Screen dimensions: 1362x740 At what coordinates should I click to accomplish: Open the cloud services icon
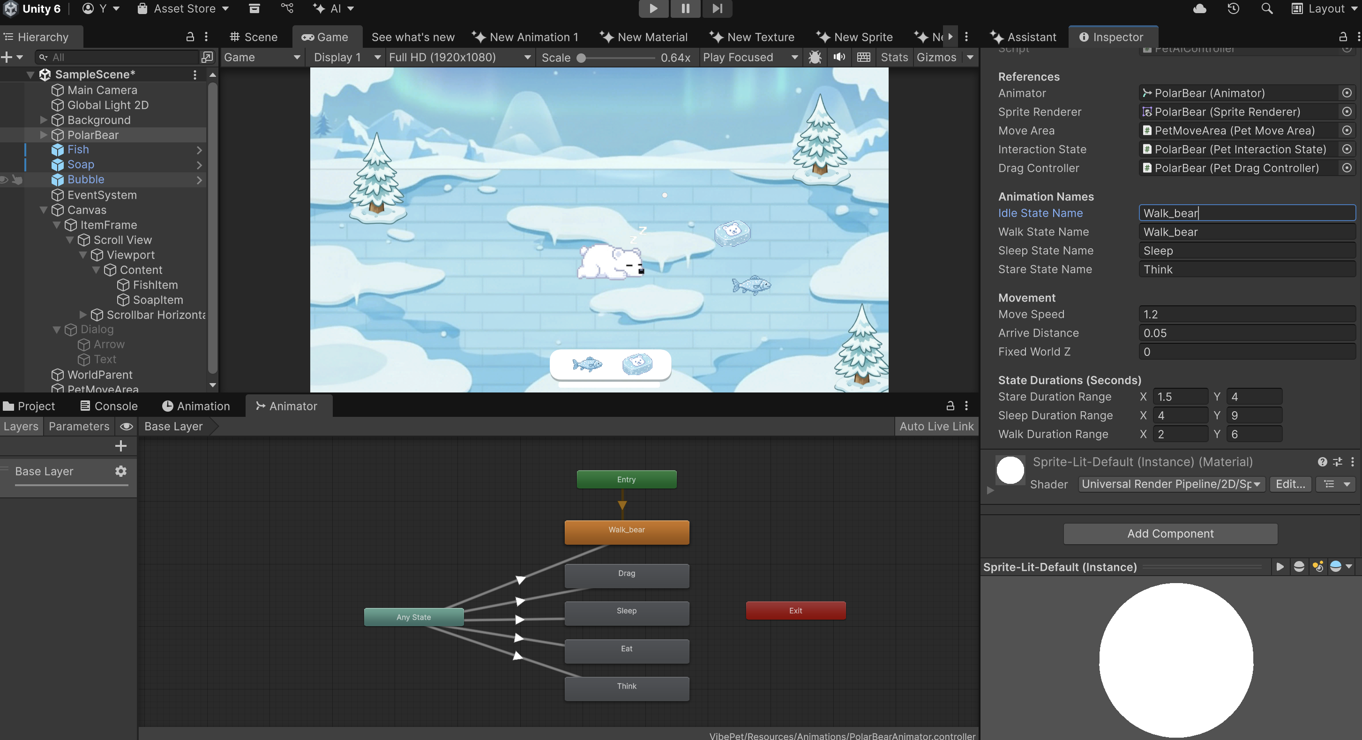[1200, 8]
